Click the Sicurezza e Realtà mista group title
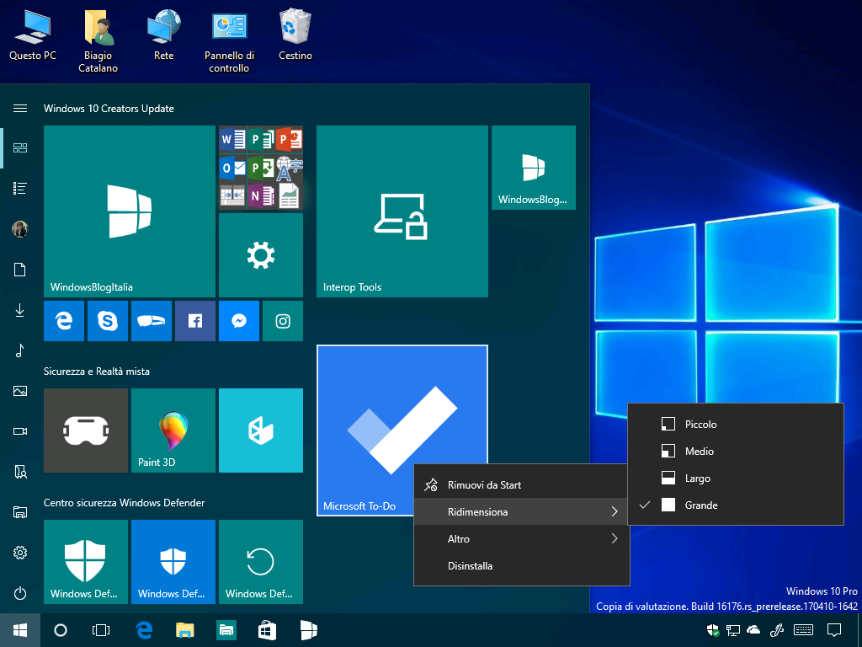The width and height of the screenshot is (862, 647). point(97,372)
